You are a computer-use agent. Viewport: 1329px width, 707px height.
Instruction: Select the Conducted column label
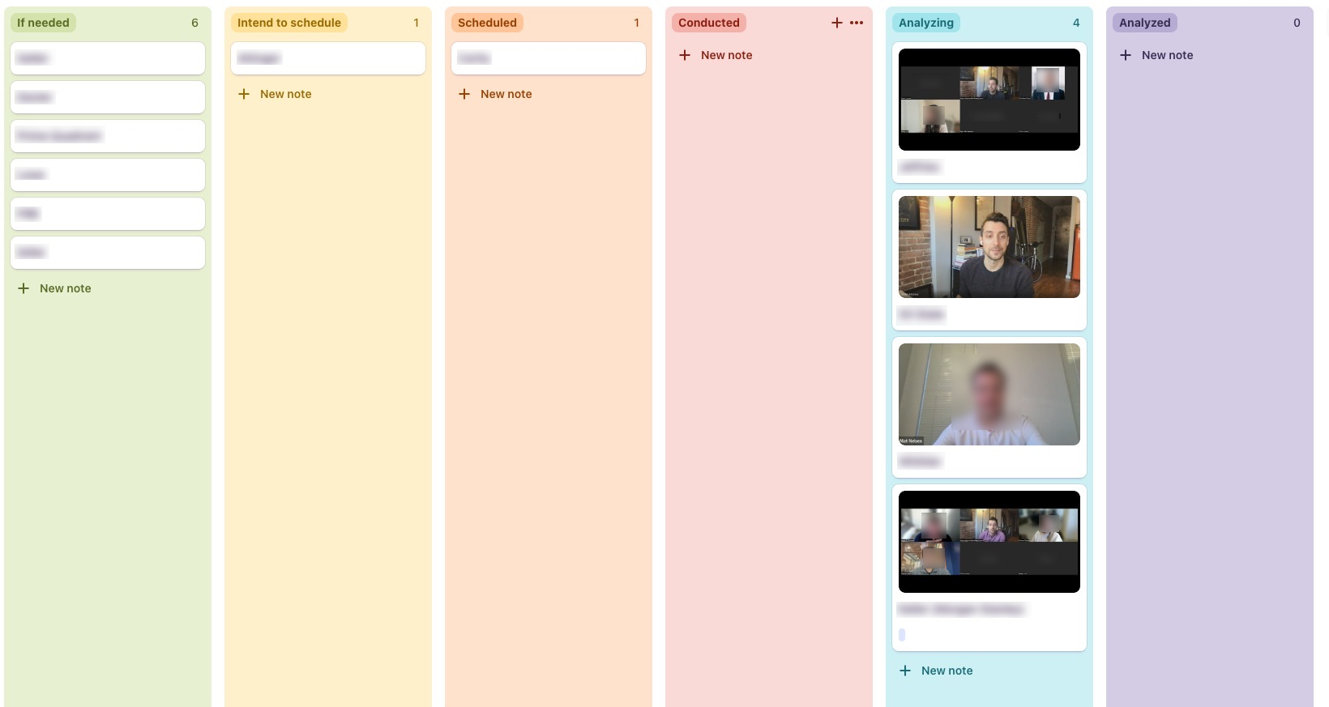[x=709, y=23]
